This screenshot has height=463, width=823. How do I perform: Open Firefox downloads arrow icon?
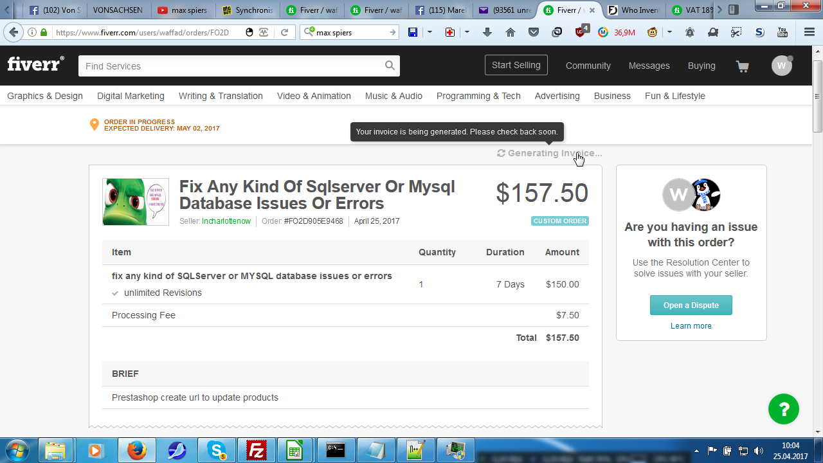click(x=487, y=32)
